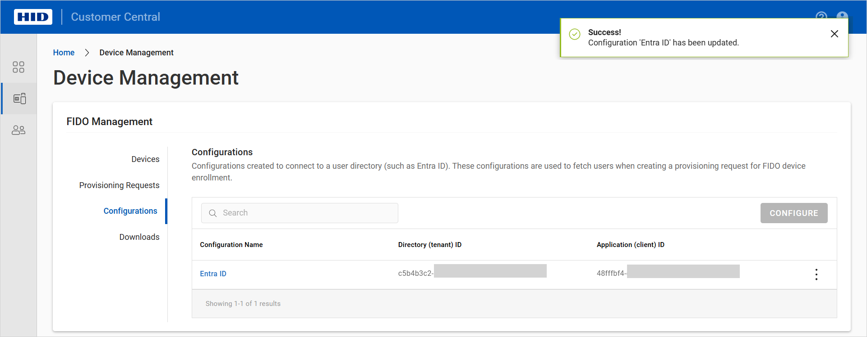This screenshot has width=867, height=337.
Task: Click the HID logo
Action: [33, 17]
